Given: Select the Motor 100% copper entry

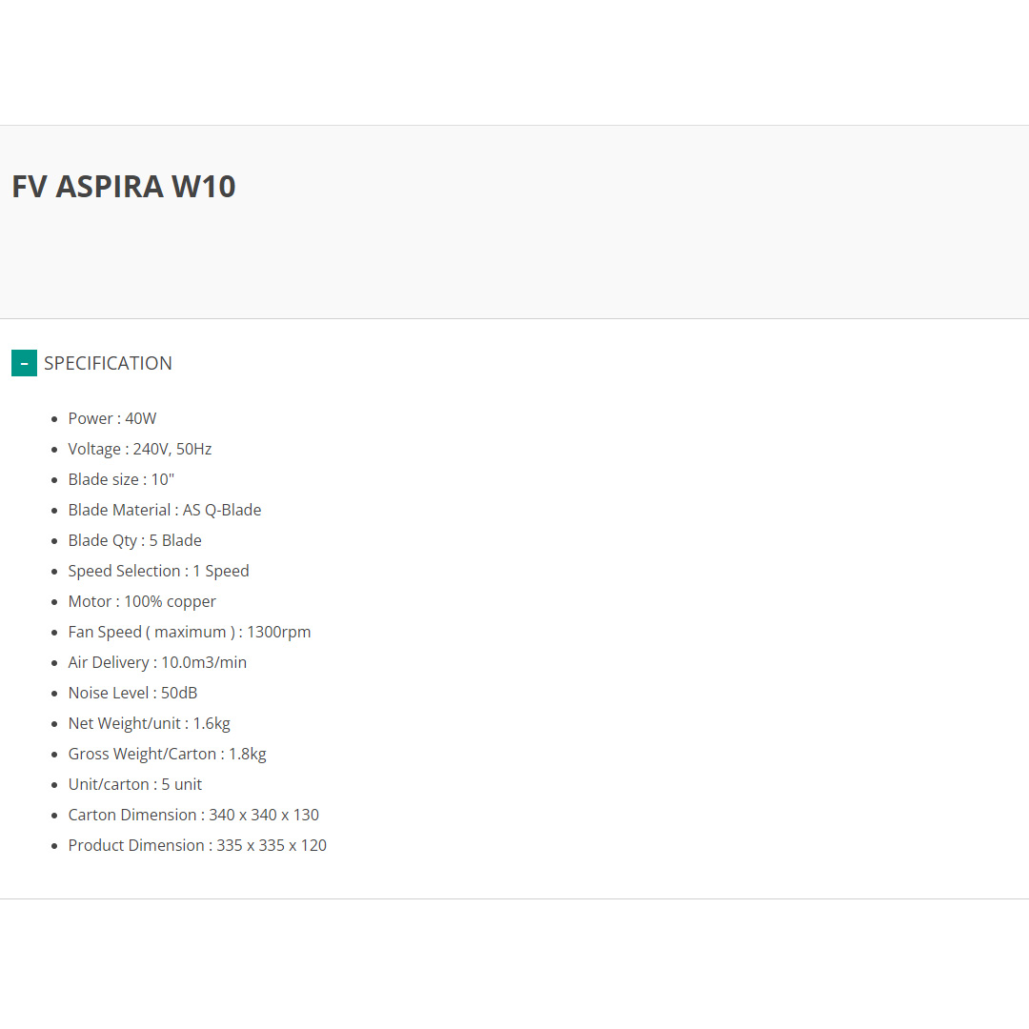Looking at the screenshot, I should click(142, 601).
